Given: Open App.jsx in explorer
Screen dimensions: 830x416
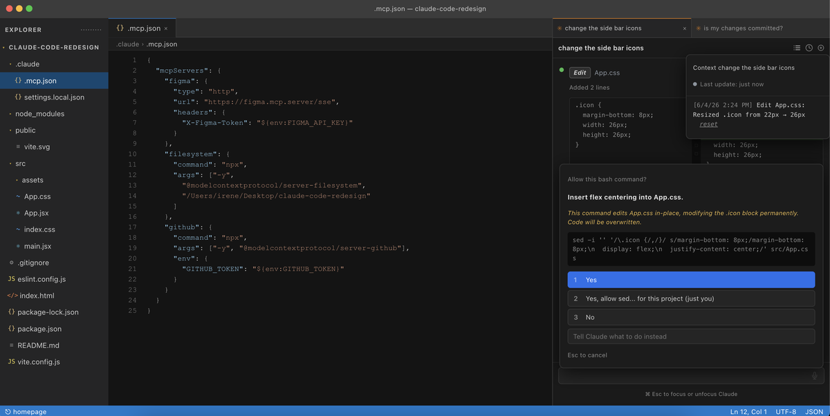Looking at the screenshot, I should (x=54, y=214).
